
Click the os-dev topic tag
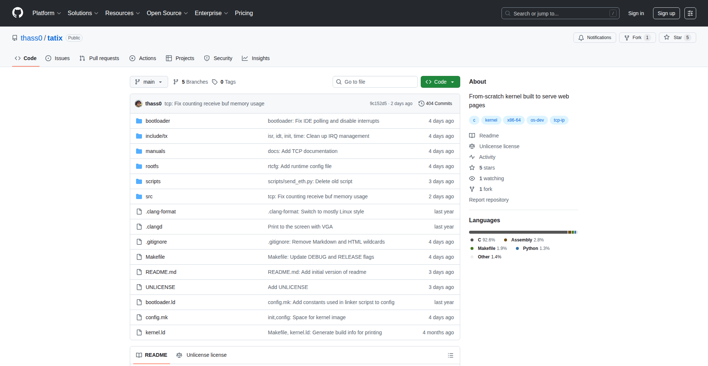coord(537,120)
